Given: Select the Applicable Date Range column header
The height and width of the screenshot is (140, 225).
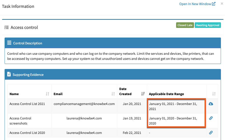Looking at the screenshot, I should click(166, 94).
